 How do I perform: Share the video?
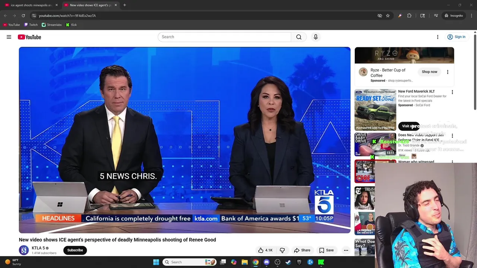[x=302, y=250]
